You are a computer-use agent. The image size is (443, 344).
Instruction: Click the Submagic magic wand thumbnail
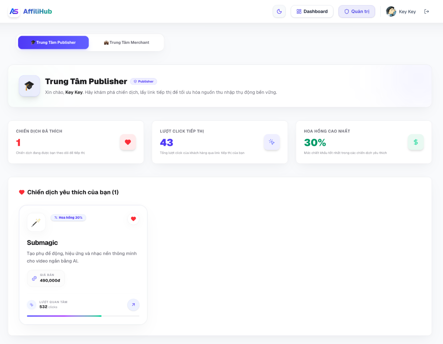(36, 222)
